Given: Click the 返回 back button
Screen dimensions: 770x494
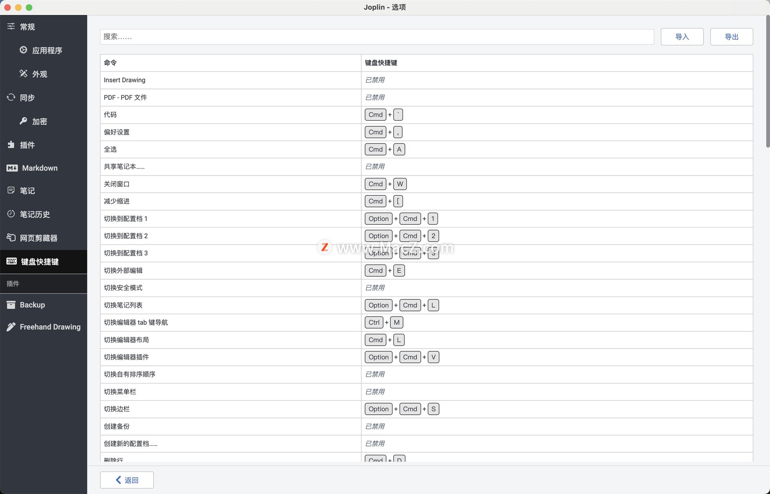Looking at the screenshot, I should 127,480.
